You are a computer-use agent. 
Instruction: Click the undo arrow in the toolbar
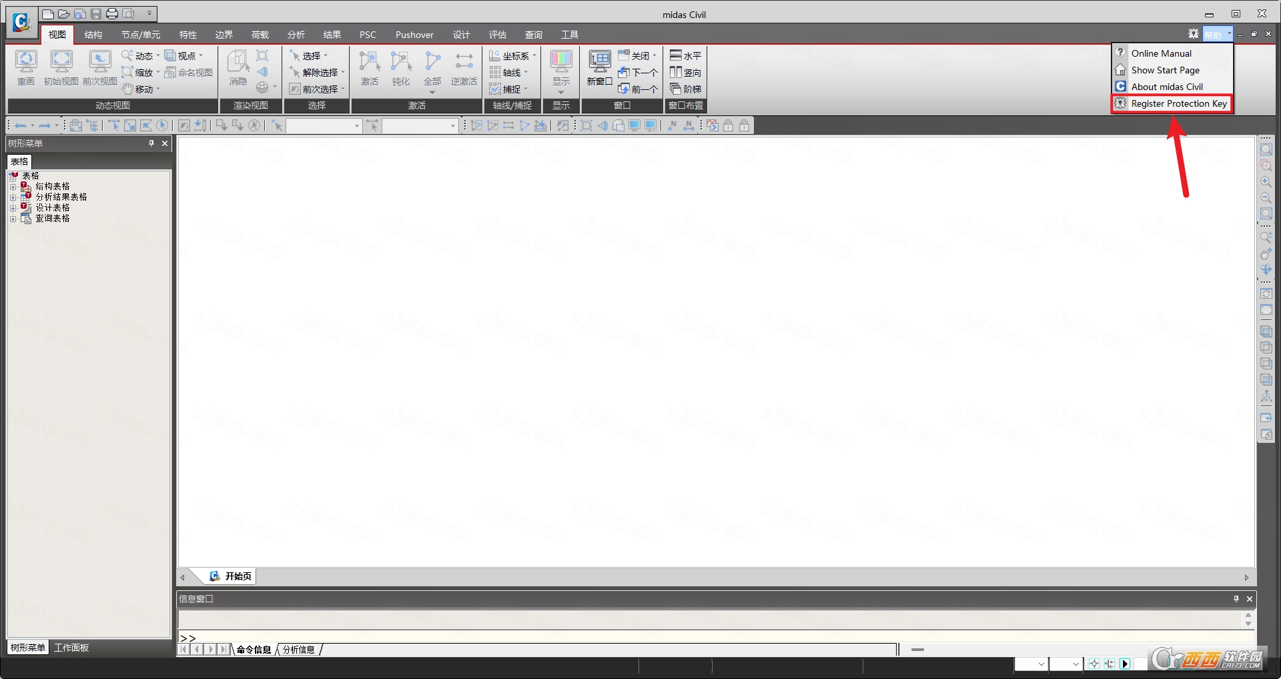pyautogui.click(x=21, y=125)
